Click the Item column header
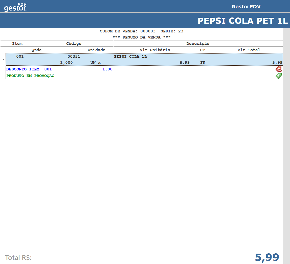Viewport: 290px width, 264px height. click(x=17, y=44)
